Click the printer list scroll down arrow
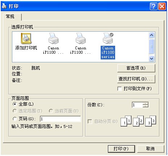Screen dimensions: 168x156 [151, 59]
